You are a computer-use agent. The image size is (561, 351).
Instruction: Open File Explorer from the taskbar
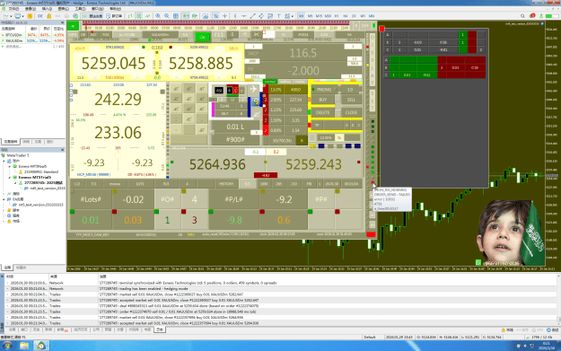click(24, 346)
